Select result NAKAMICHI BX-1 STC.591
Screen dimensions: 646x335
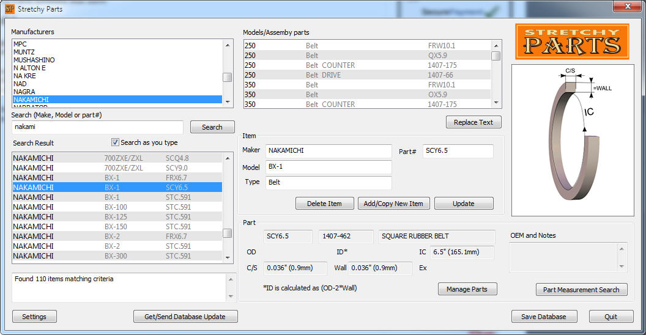117,197
